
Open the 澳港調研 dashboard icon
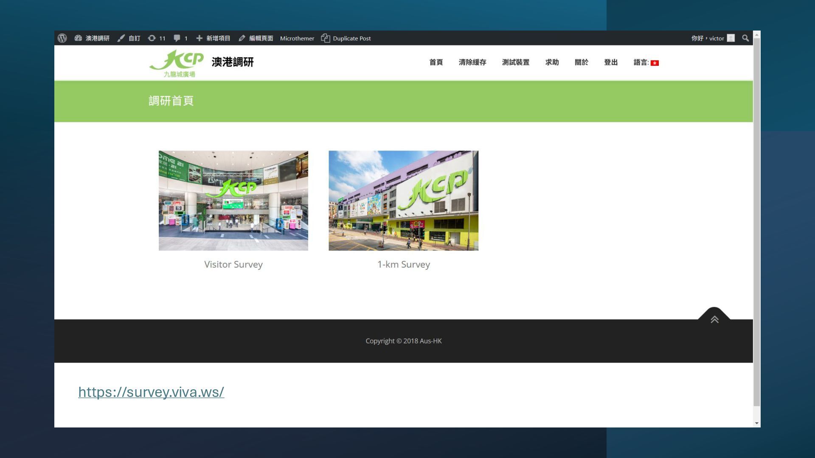click(x=78, y=38)
